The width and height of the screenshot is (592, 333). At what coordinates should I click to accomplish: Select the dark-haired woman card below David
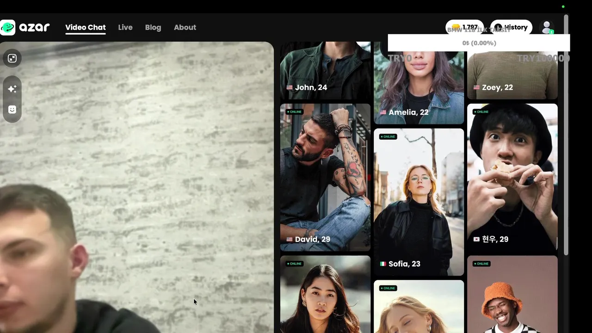click(x=325, y=294)
